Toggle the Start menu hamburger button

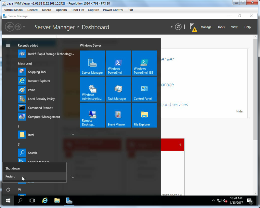tap(8, 45)
